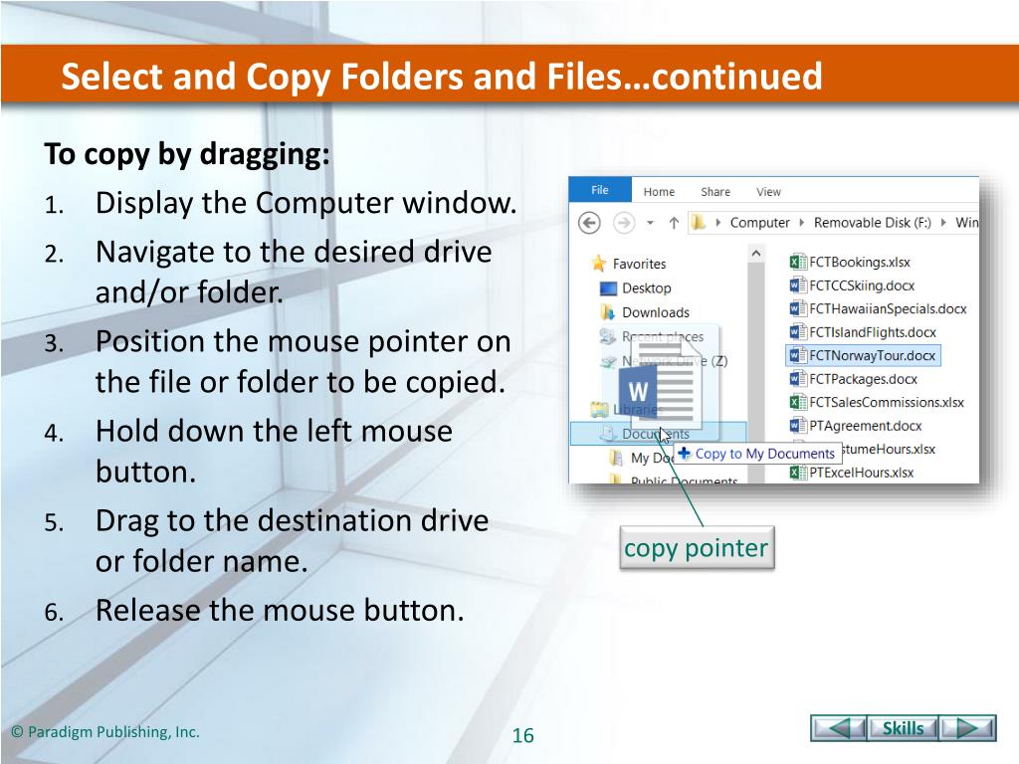This screenshot has height=764, width=1019.
Task: Click the Favorites star icon
Action: pyautogui.click(x=598, y=263)
